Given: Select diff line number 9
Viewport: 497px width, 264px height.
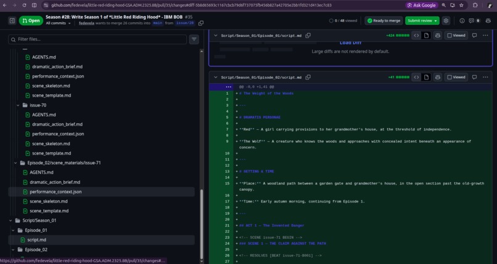Looking at the screenshot, I should (227, 142).
